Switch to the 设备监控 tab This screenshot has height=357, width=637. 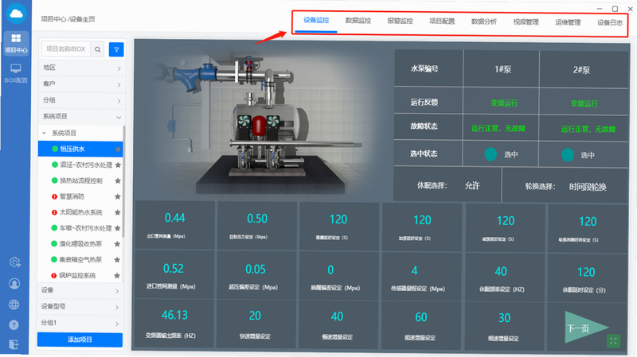click(x=316, y=21)
